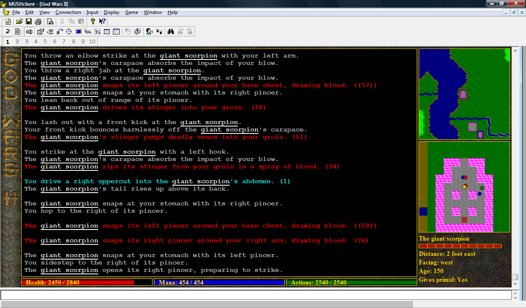Open the Display menu
526x308 pixels.
111,12
